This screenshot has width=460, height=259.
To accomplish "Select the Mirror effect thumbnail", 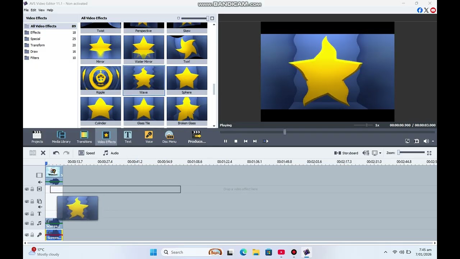I will pos(101,50).
